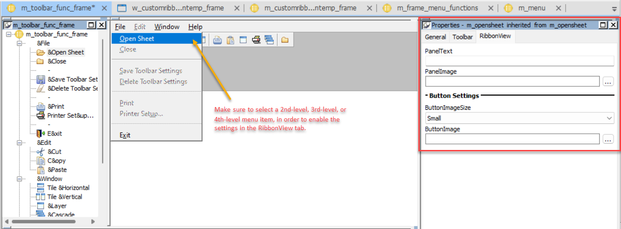Switch to the Toolbar properties tab
Screen dimensions: 621x229
tap(463, 37)
